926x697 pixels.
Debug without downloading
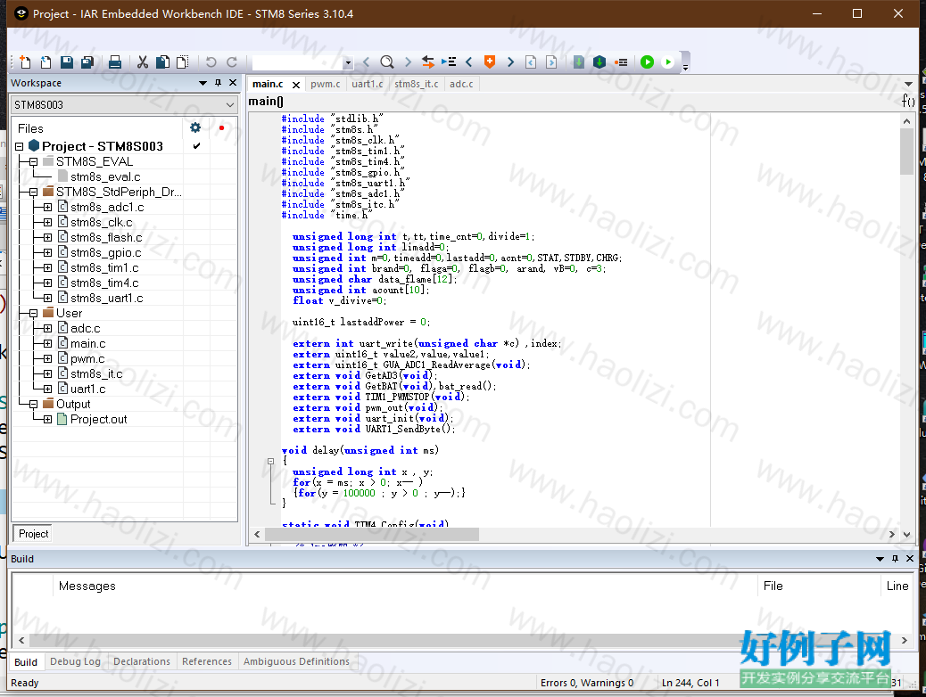(668, 62)
